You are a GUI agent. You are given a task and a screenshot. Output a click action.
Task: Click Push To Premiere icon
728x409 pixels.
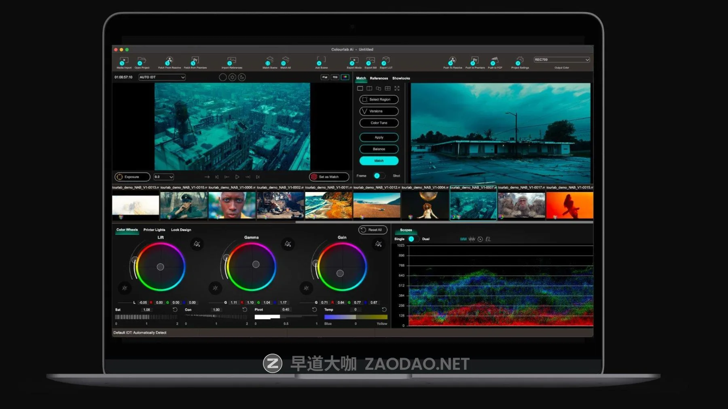474,61
